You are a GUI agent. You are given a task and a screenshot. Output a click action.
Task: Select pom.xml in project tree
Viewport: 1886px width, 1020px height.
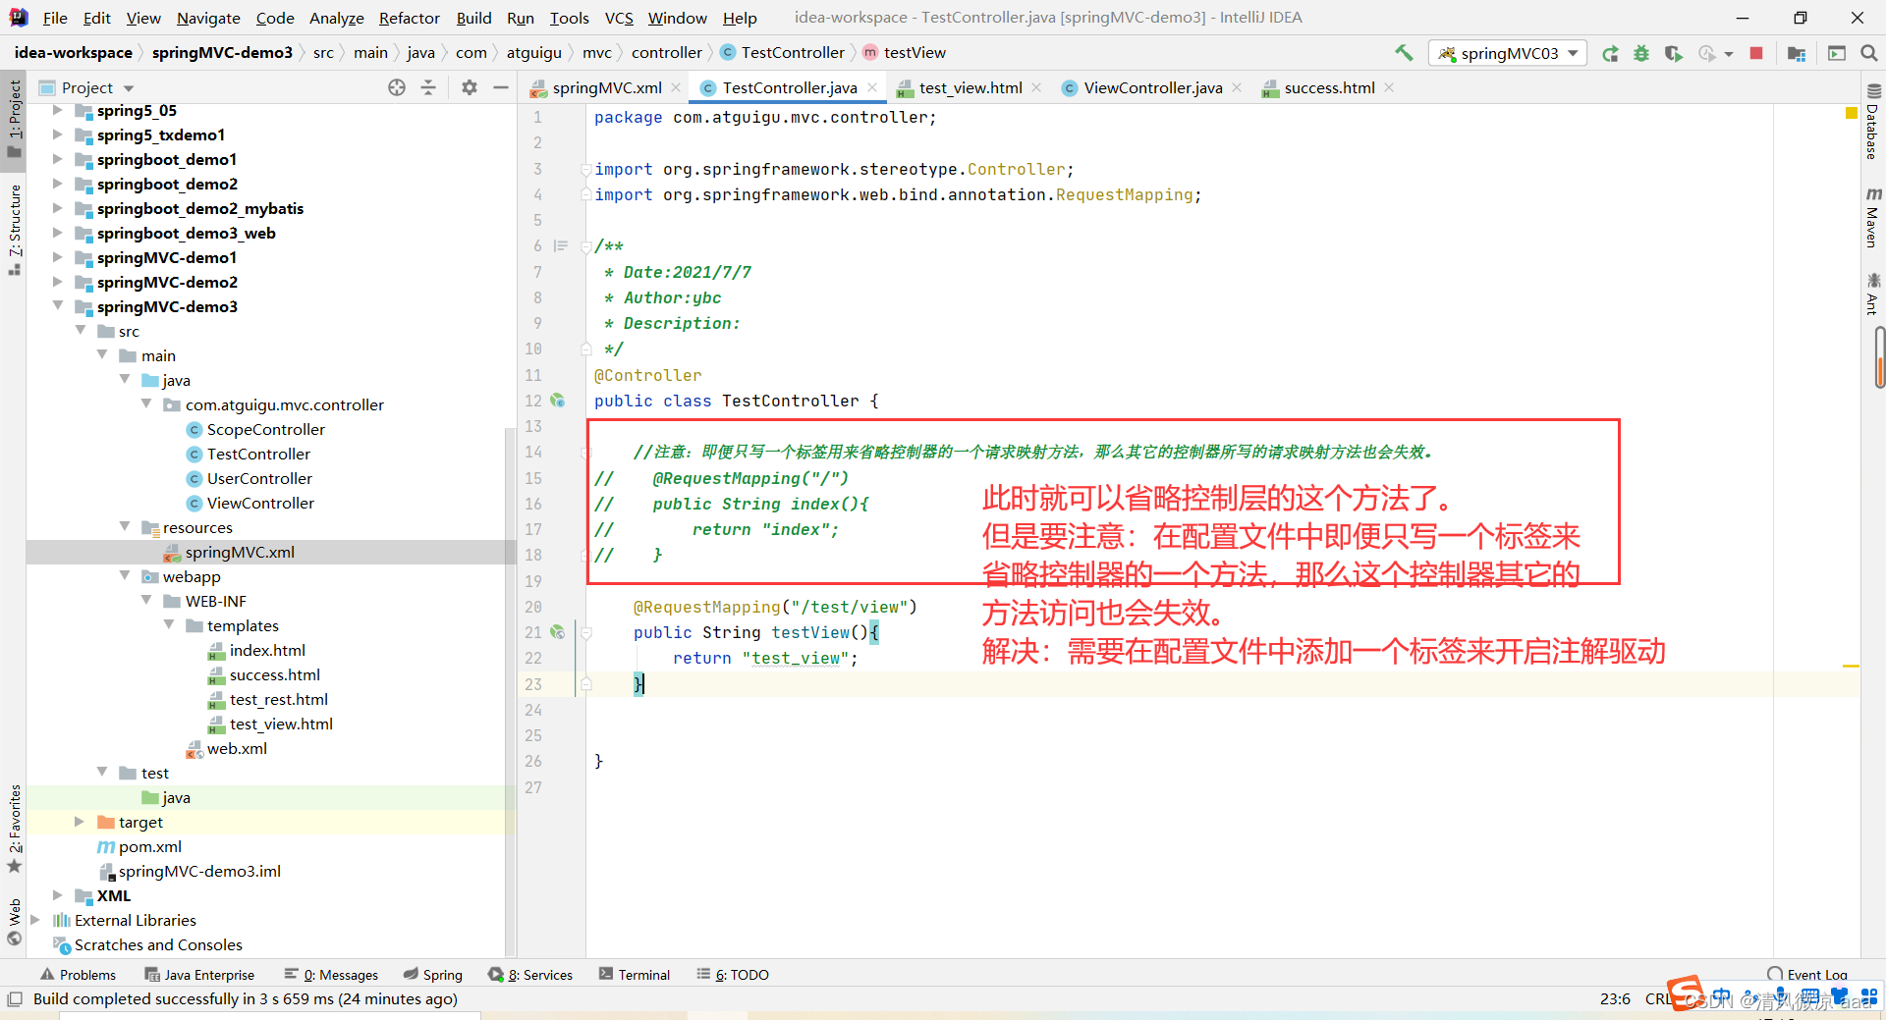pyautogui.click(x=139, y=846)
